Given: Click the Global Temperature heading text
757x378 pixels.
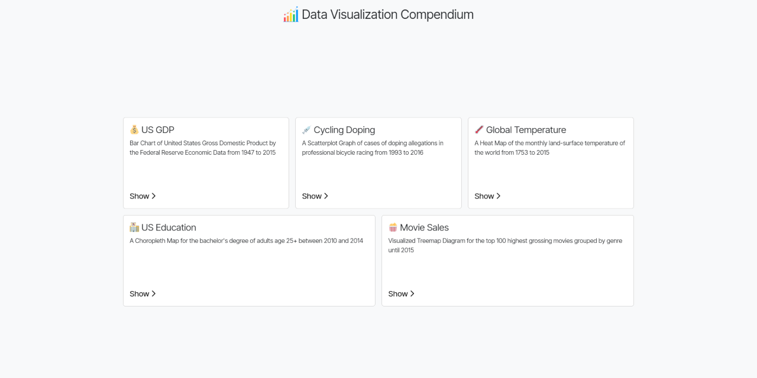Looking at the screenshot, I should click(526, 129).
